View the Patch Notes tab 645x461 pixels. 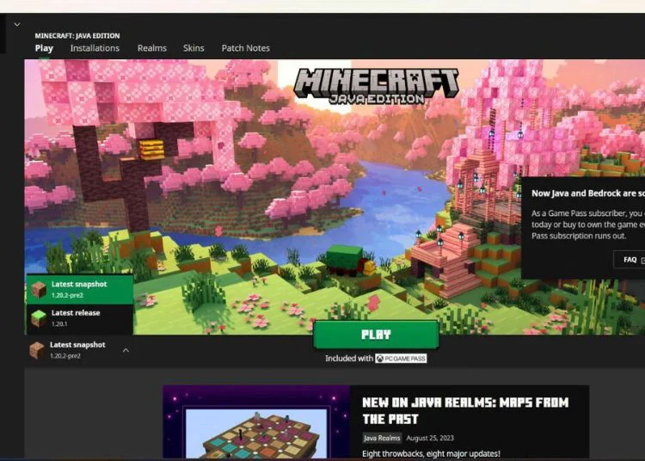[x=245, y=48]
